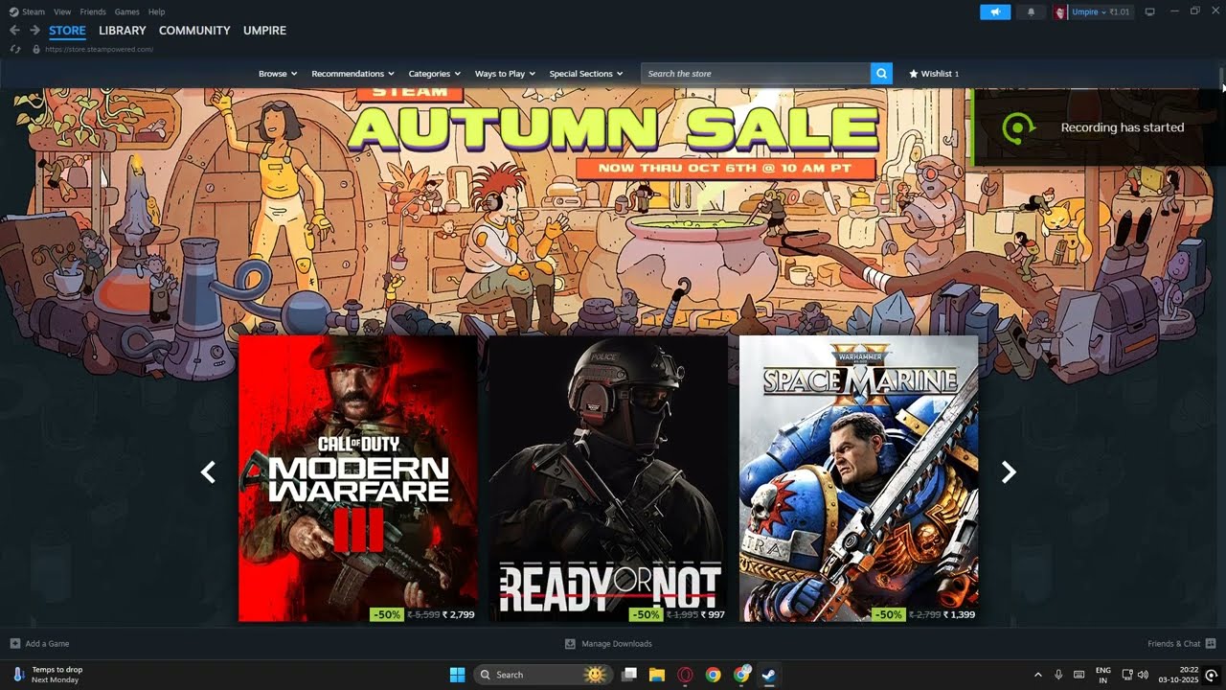Click the Ready or Not ₹997 price
Viewport: 1226px width, 690px height.
(x=713, y=614)
